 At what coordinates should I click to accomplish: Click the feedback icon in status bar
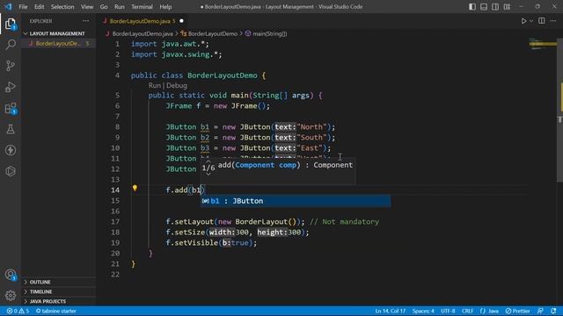(540, 311)
